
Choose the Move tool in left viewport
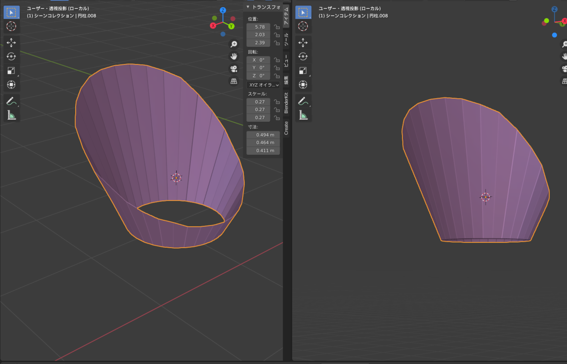click(x=12, y=43)
